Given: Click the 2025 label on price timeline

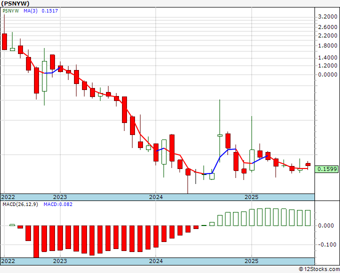Looking at the screenshot, I should [251, 197].
